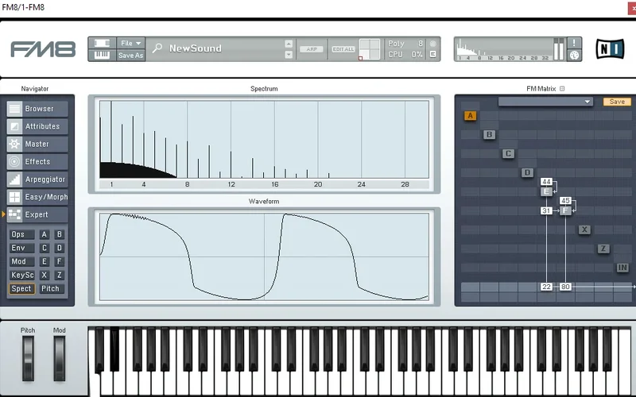Click operator F output value 80

click(565, 287)
